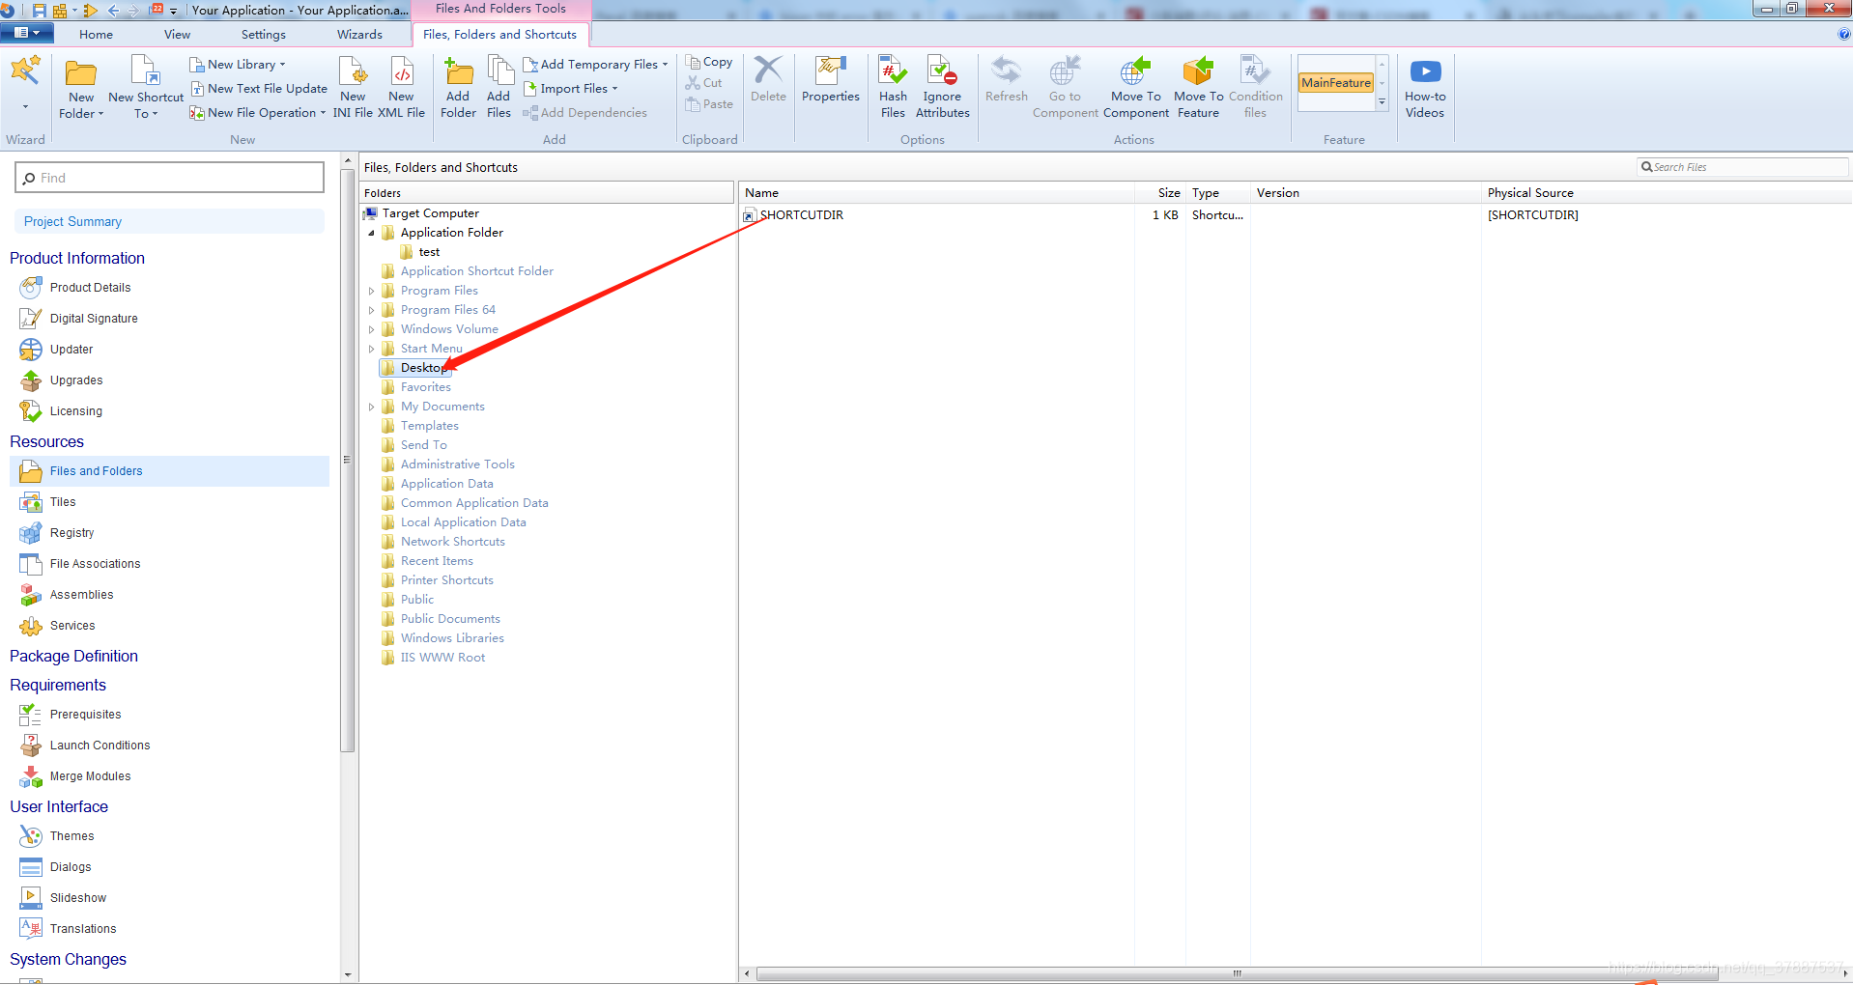Create a New INI File

pyautogui.click(x=353, y=89)
